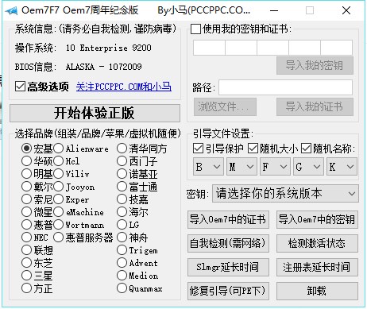Select the eMachine radio button

point(58,212)
